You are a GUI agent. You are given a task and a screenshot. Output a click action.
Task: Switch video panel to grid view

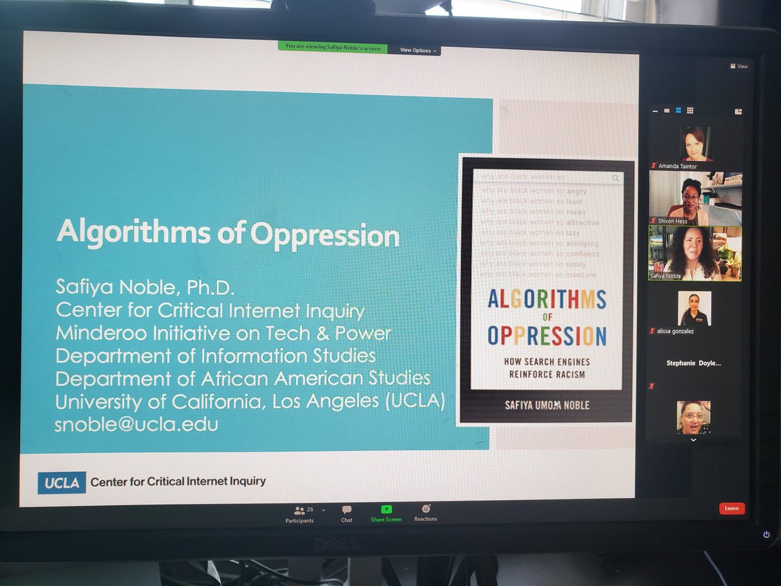(x=690, y=111)
